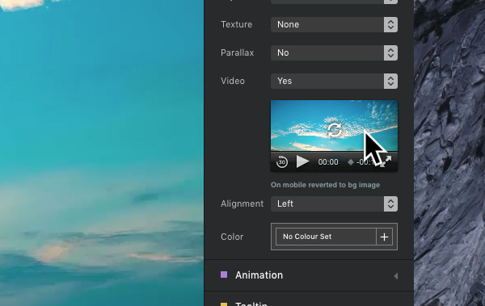The width and height of the screenshot is (485, 306).
Task: Click the yellow Tooltip section marker
Action: click(x=224, y=304)
